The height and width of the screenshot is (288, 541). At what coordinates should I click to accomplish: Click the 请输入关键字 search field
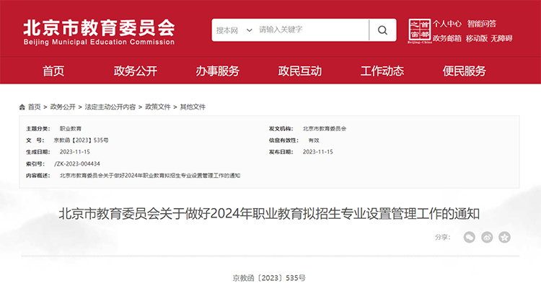[312, 30]
